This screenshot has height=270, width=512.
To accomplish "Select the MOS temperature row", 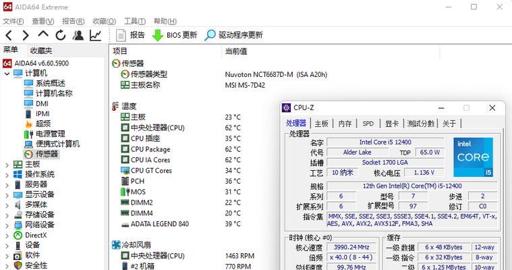I will coord(181,192).
